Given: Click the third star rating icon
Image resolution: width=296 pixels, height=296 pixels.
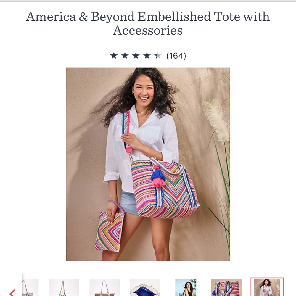Looking at the screenshot, I should coord(136,55).
